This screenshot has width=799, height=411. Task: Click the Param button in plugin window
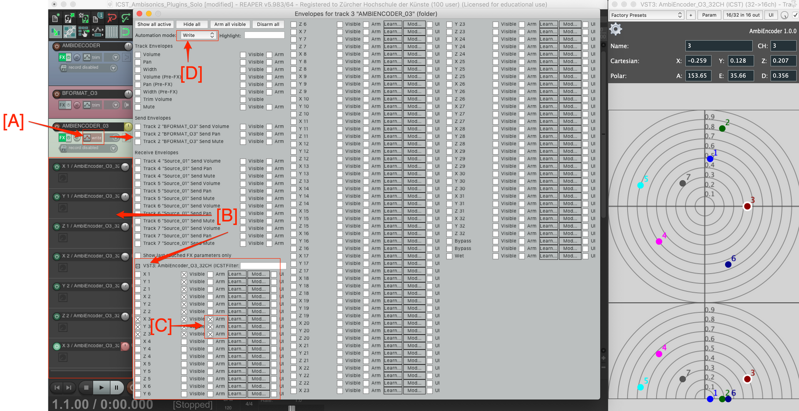(709, 15)
